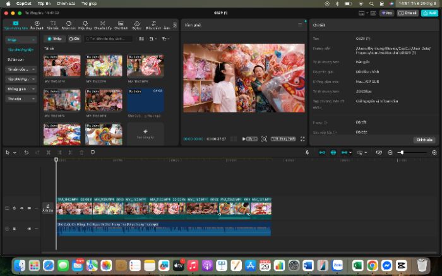Open the Text (Văn bản) tool tab
This screenshot has height=276, width=442.
[52, 25]
